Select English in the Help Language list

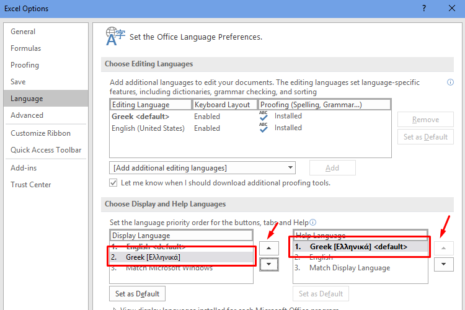point(361,257)
